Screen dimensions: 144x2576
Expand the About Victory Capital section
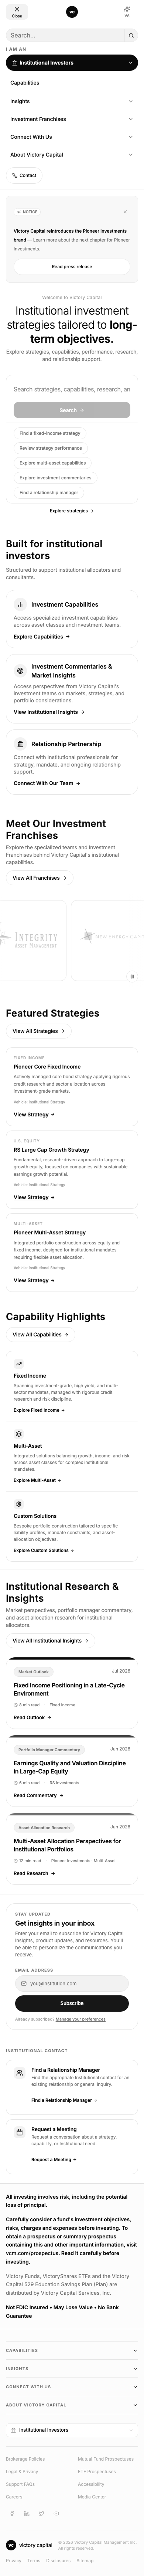pyautogui.click(x=72, y=155)
